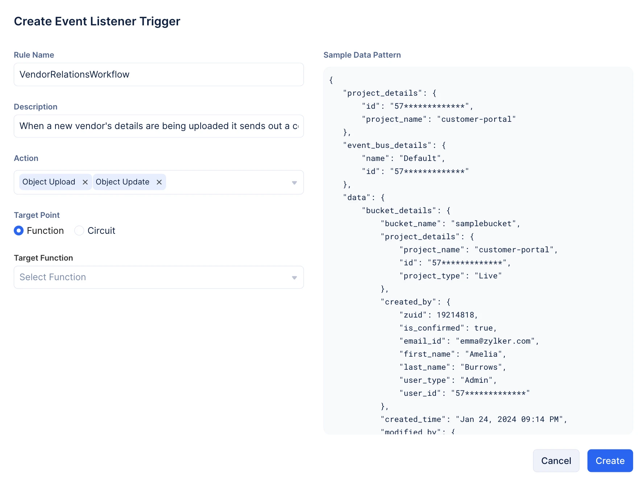Viewport: 644px width, 485px height.
Task: Click the "is_confirmed": true line
Action: tap(448, 328)
